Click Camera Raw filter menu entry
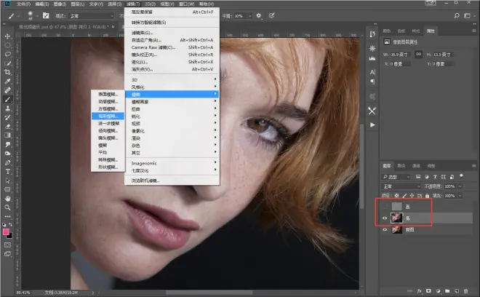The image size is (480, 297). coord(172,47)
